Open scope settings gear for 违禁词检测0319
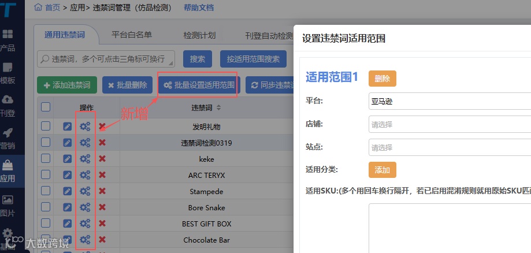 click(x=85, y=143)
